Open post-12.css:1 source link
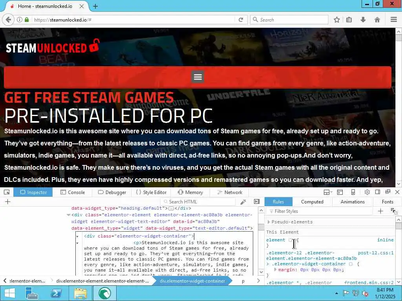The width and height of the screenshot is (402, 301). 376,253
